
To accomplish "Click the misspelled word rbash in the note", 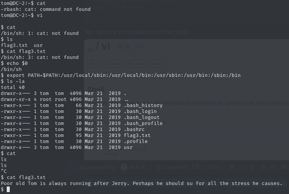I will pyautogui.click(x=181, y=32).
